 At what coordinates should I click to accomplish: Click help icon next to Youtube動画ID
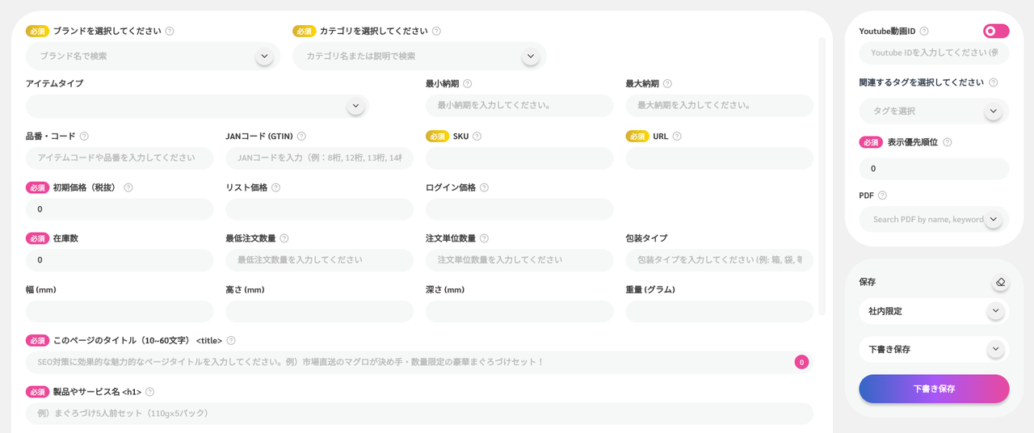[924, 32]
